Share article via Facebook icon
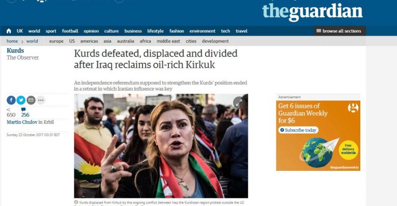 coord(11,100)
